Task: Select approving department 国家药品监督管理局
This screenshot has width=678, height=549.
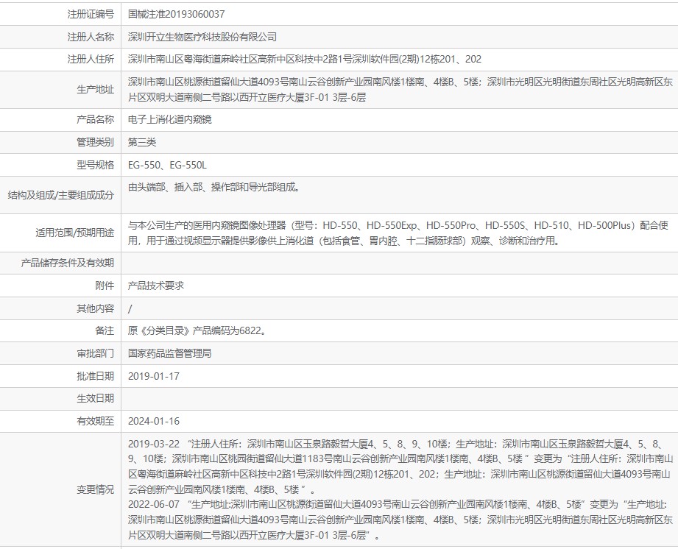Action: 170,353
